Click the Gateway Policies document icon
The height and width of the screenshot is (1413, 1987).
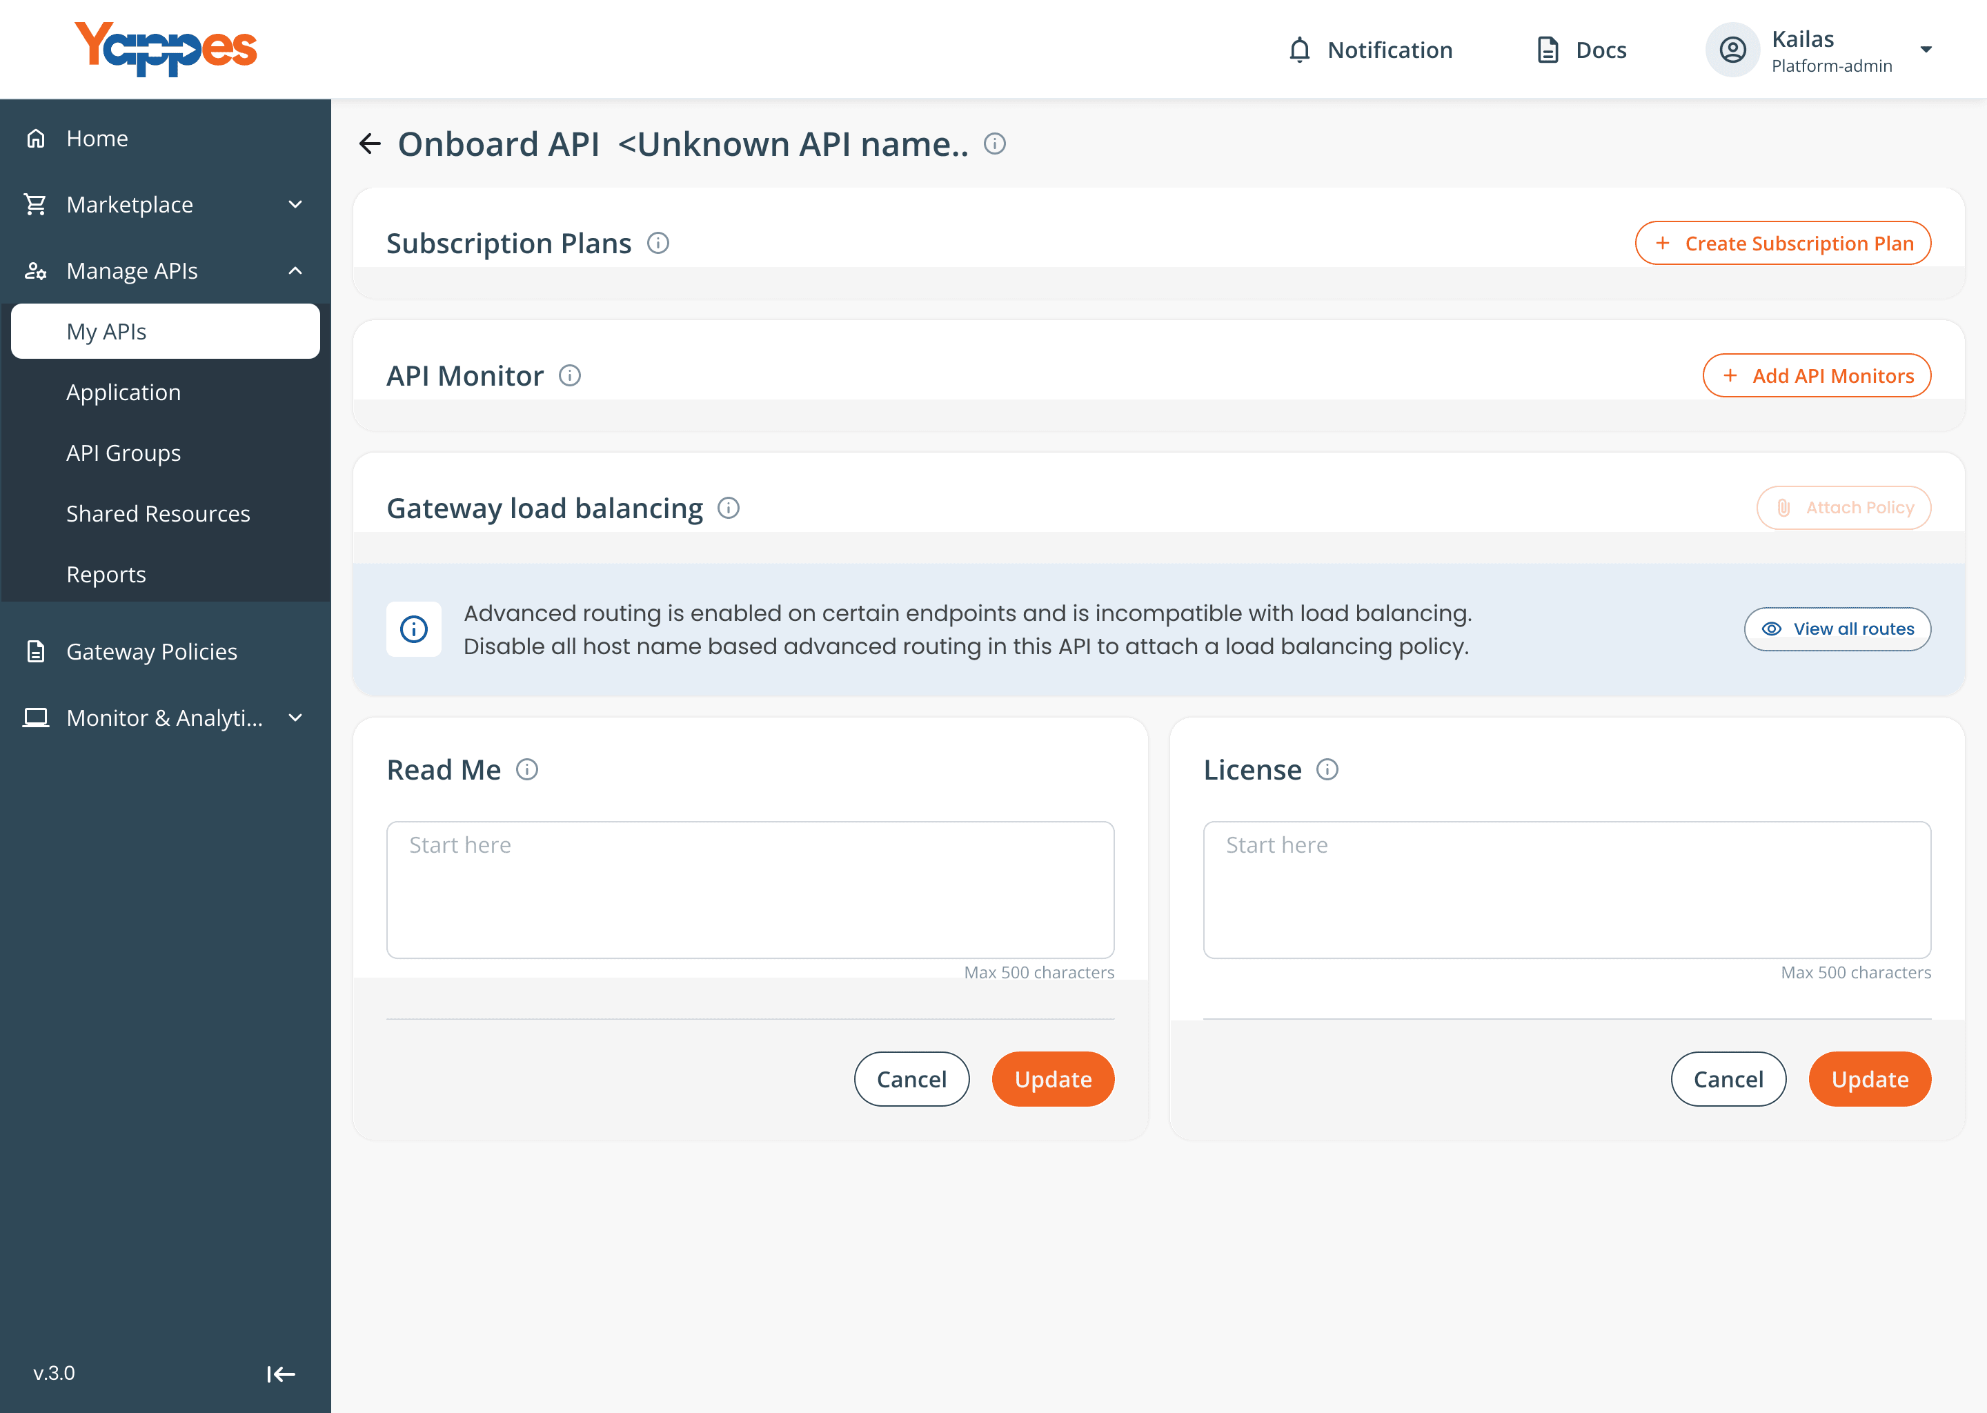coord(36,652)
